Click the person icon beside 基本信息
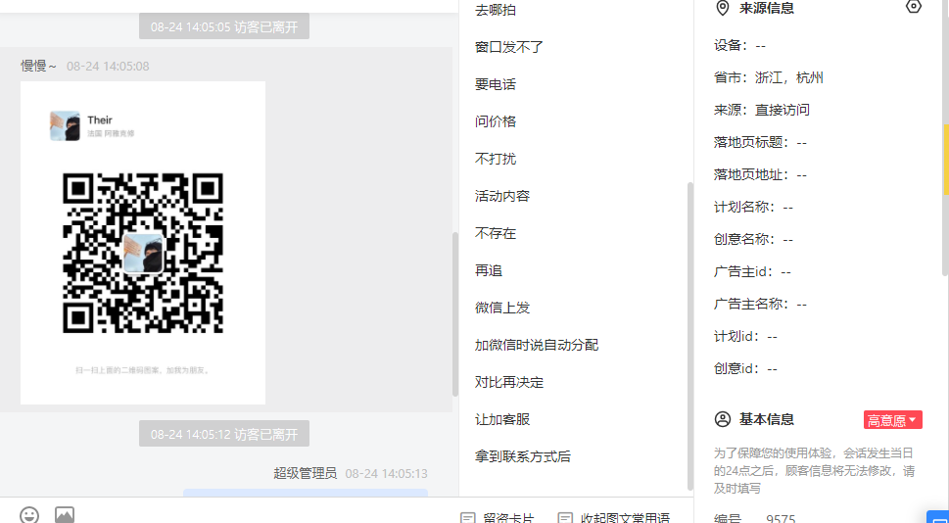Image resolution: width=949 pixels, height=523 pixels. point(722,419)
